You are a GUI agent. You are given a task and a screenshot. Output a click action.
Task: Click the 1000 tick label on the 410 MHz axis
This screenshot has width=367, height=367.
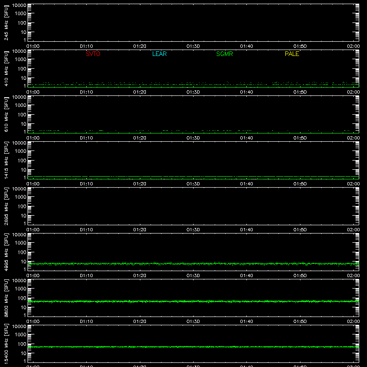(x=21, y=60)
